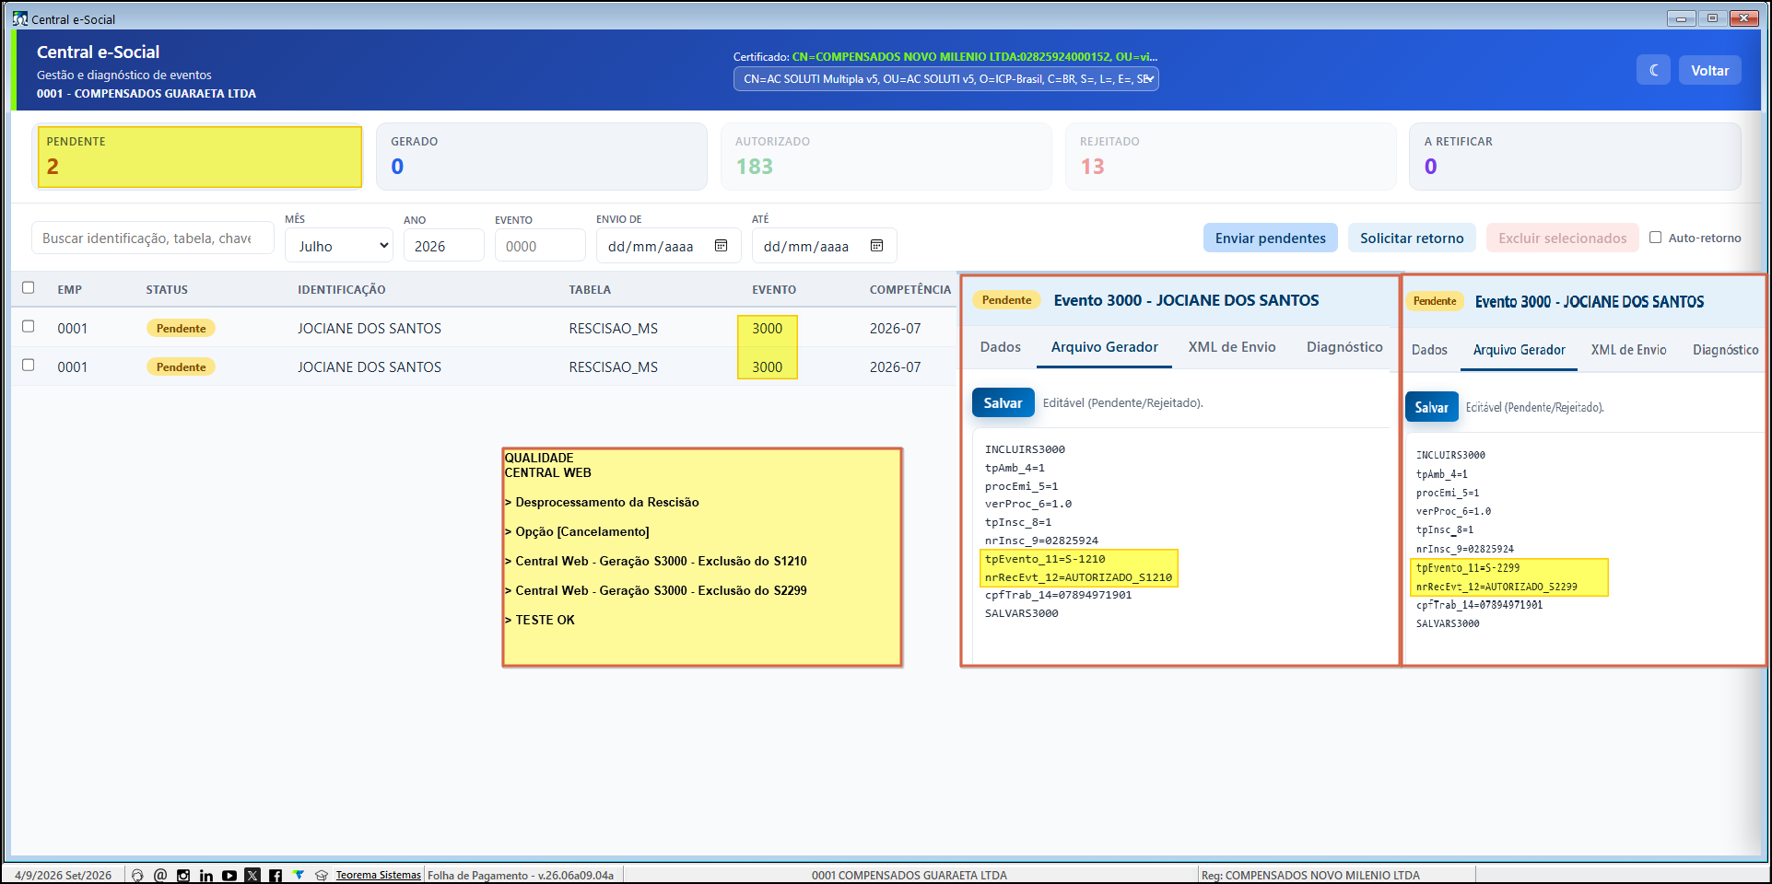Open the certificate selection dropdown
This screenshot has width=1772, height=884.
pos(946,79)
